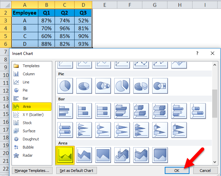221x176 pixels.
Task: Click the chart list scroll down arrow
Action: [215, 162]
